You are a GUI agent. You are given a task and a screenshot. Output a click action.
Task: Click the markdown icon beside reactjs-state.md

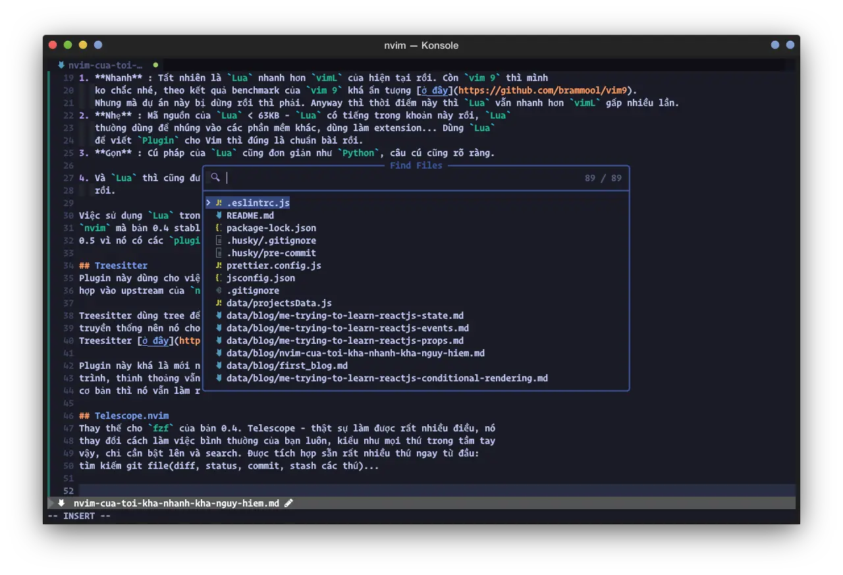[219, 315]
